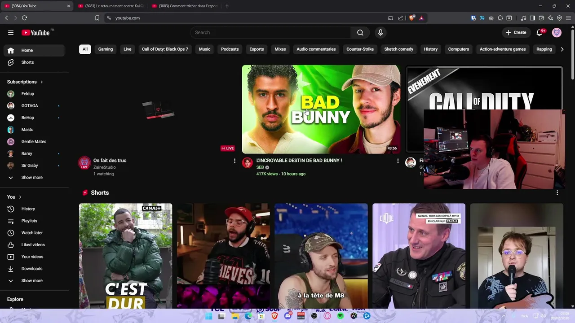The image size is (575, 323).
Task: Open Playlists in sidebar
Action: [34, 221]
